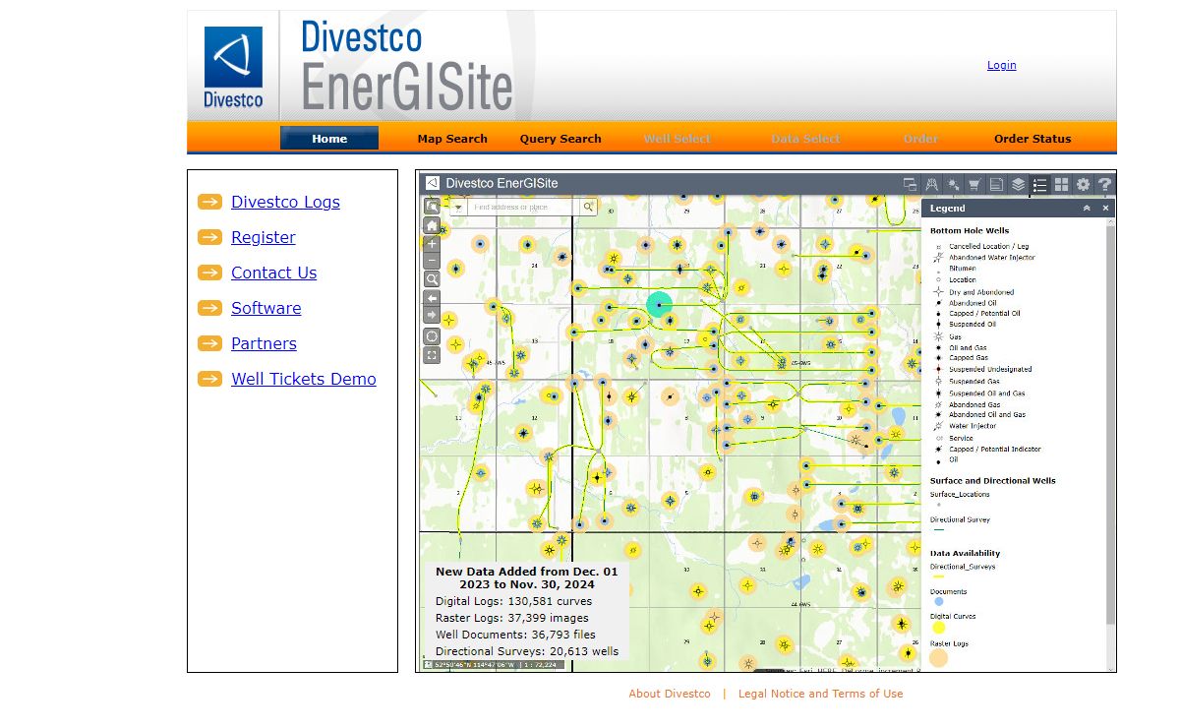Click the Divestco logo in the page header

[x=233, y=66]
